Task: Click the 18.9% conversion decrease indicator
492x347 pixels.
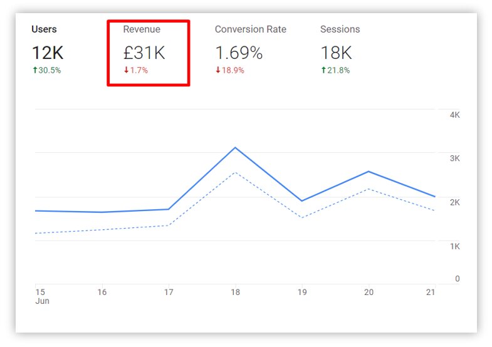Action: click(x=230, y=70)
